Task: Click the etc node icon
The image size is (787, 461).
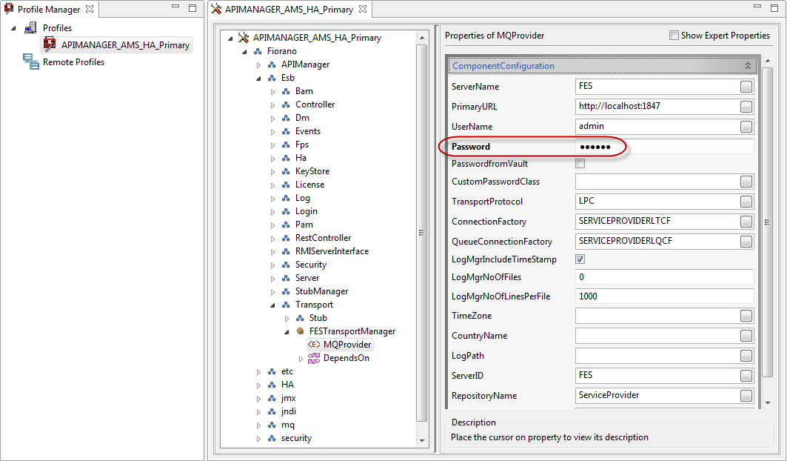Action: (x=272, y=371)
